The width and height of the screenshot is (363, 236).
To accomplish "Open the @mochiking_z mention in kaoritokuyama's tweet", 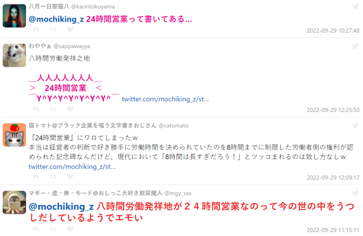I will [x=56, y=19].
